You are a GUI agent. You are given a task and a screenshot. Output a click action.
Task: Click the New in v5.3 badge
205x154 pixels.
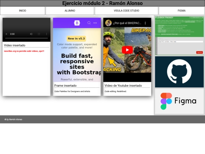coord(76,38)
